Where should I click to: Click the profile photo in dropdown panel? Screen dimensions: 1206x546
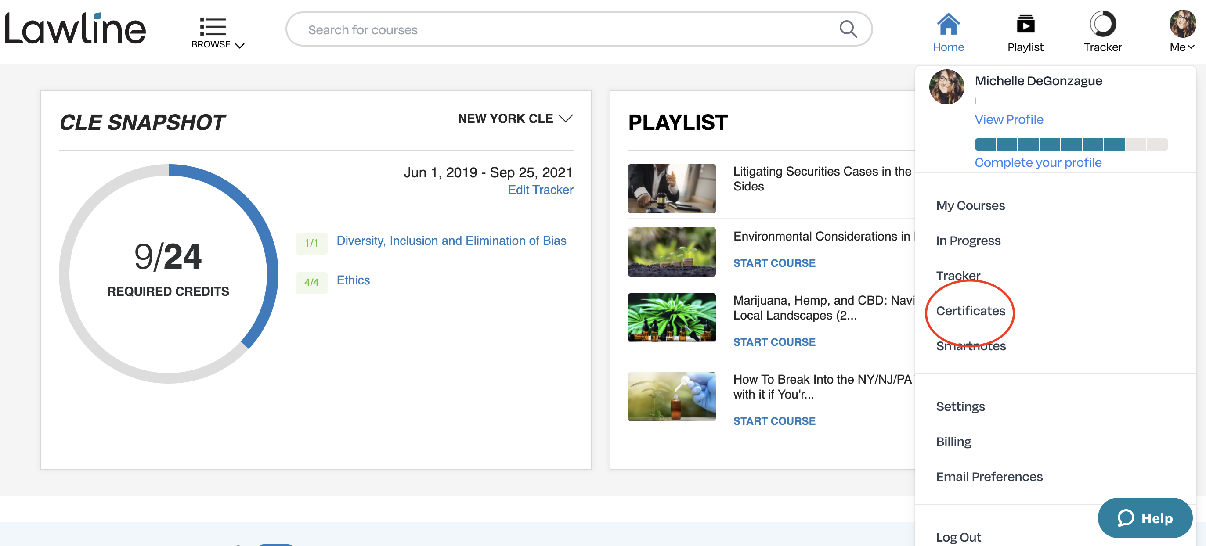coord(946,87)
